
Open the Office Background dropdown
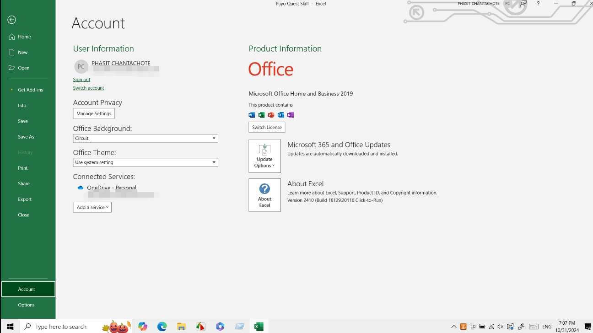tap(214, 138)
